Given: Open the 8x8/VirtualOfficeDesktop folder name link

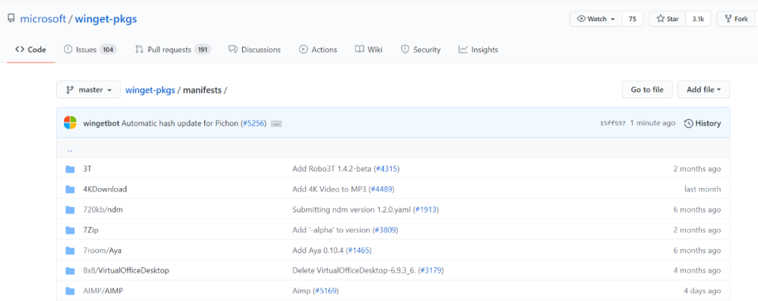Looking at the screenshot, I should tap(126, 271).
